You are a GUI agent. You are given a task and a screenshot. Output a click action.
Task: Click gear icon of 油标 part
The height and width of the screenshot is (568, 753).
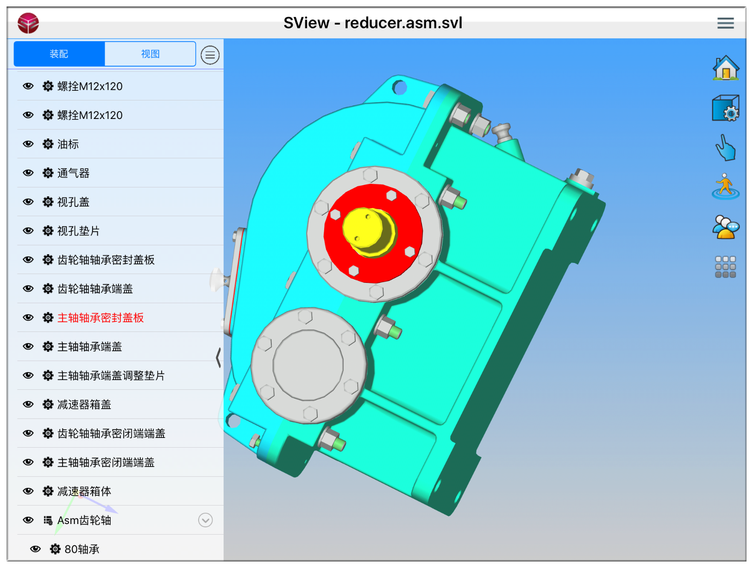point(48,144)
